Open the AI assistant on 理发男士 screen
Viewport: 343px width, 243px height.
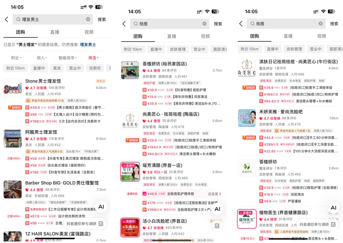[x=101, y=207]
